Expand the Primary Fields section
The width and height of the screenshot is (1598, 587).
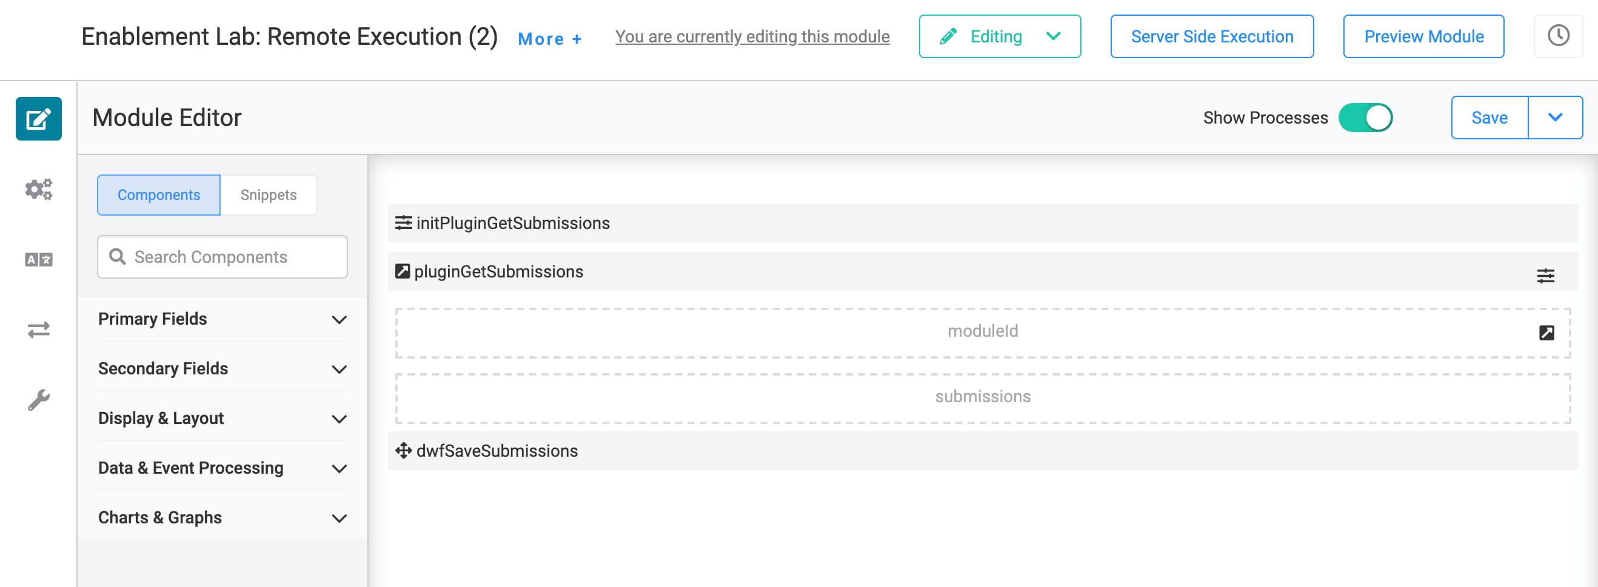222,319
